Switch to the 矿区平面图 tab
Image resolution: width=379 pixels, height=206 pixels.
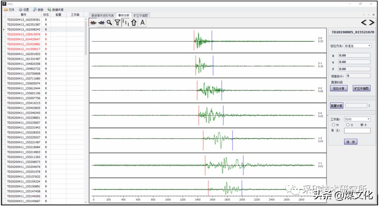coord(141,15)
